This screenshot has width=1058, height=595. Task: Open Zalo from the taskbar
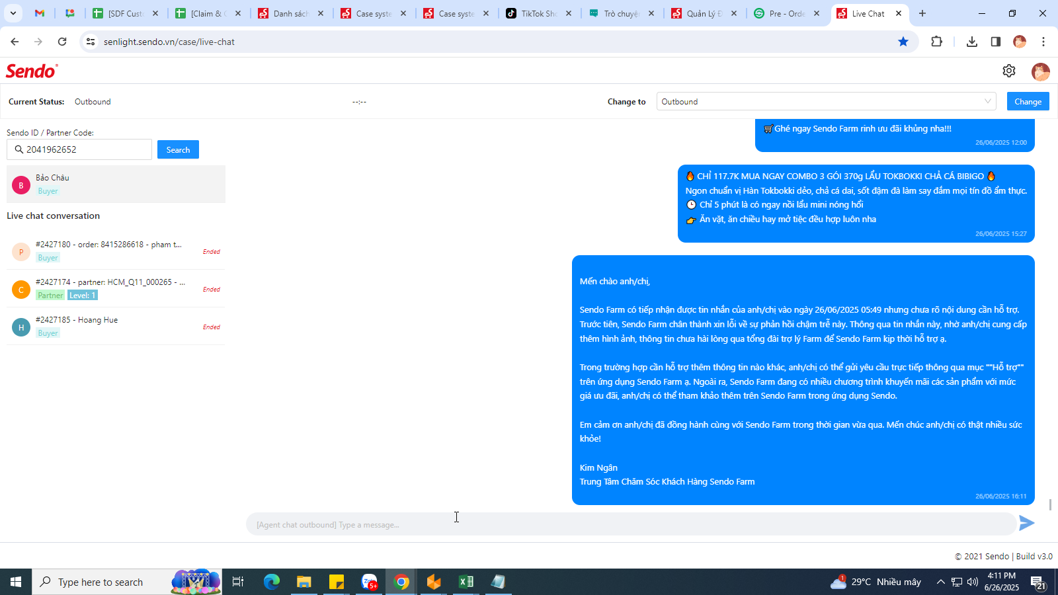point(369,582)
